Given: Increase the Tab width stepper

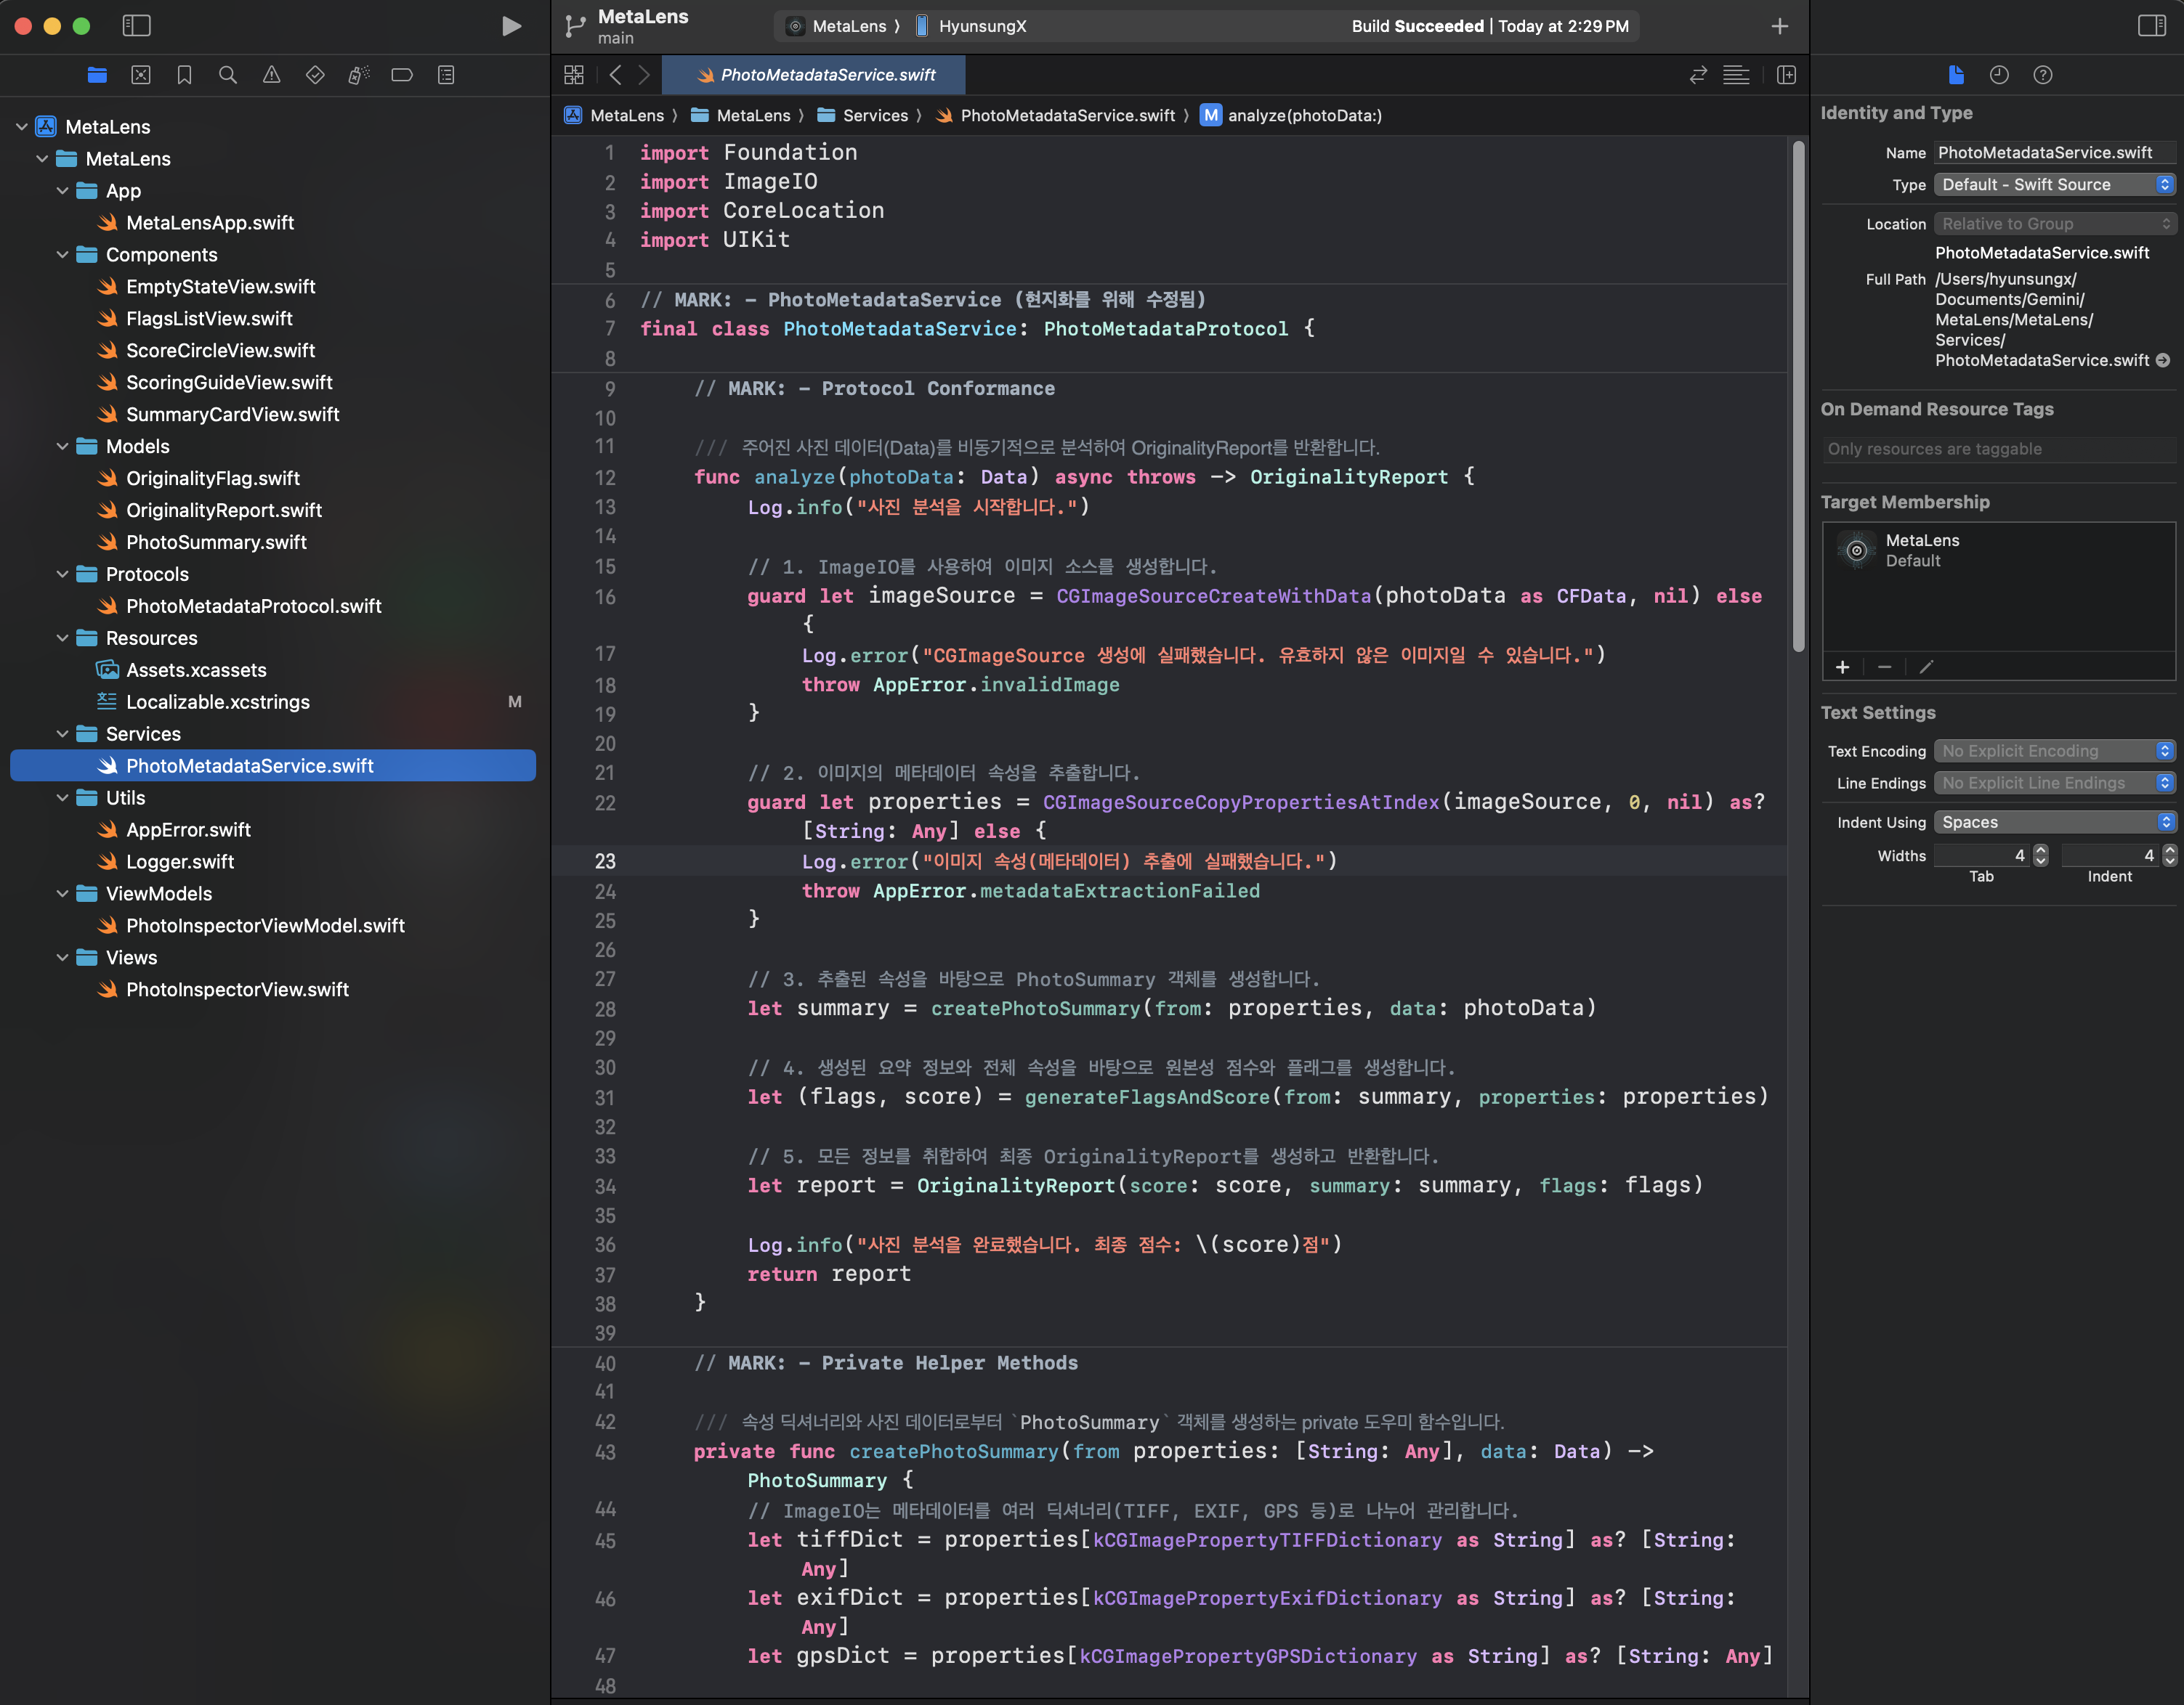Looking at the screenshot, I should [2041, 850].
